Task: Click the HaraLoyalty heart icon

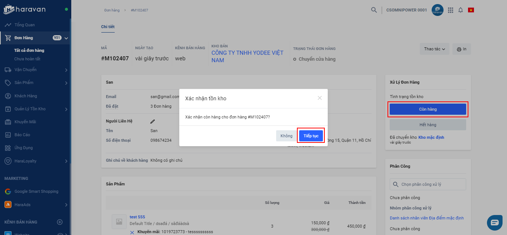Action: pos(8,161)
